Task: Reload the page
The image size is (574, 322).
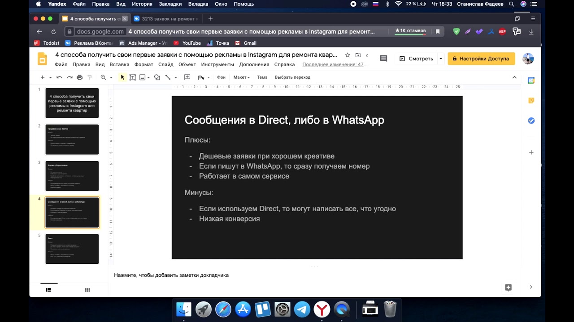Action: click(53, 31)
